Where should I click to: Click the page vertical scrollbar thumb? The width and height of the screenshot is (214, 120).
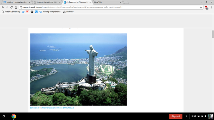coord(213,34)
